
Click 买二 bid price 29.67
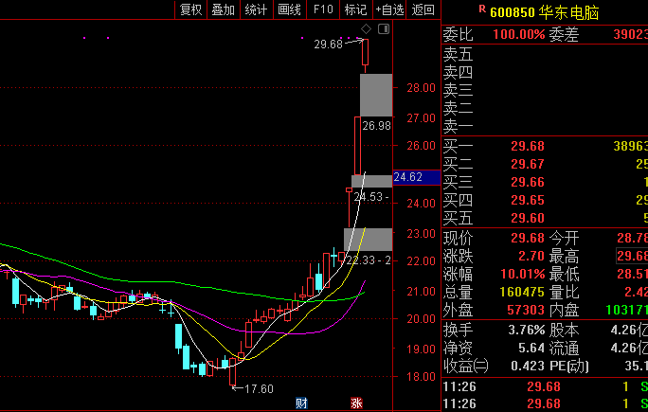(528, 165)
